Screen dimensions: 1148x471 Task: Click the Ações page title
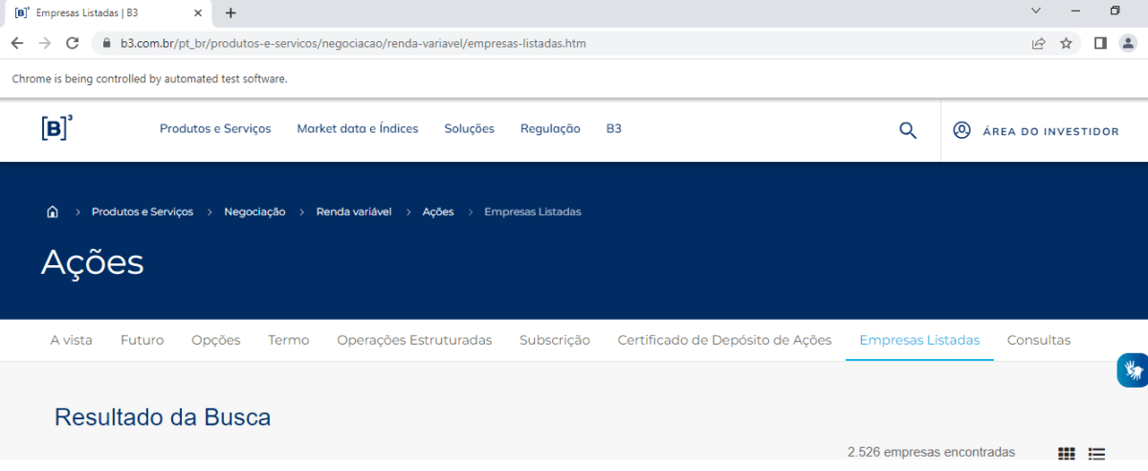coord(93,262)
